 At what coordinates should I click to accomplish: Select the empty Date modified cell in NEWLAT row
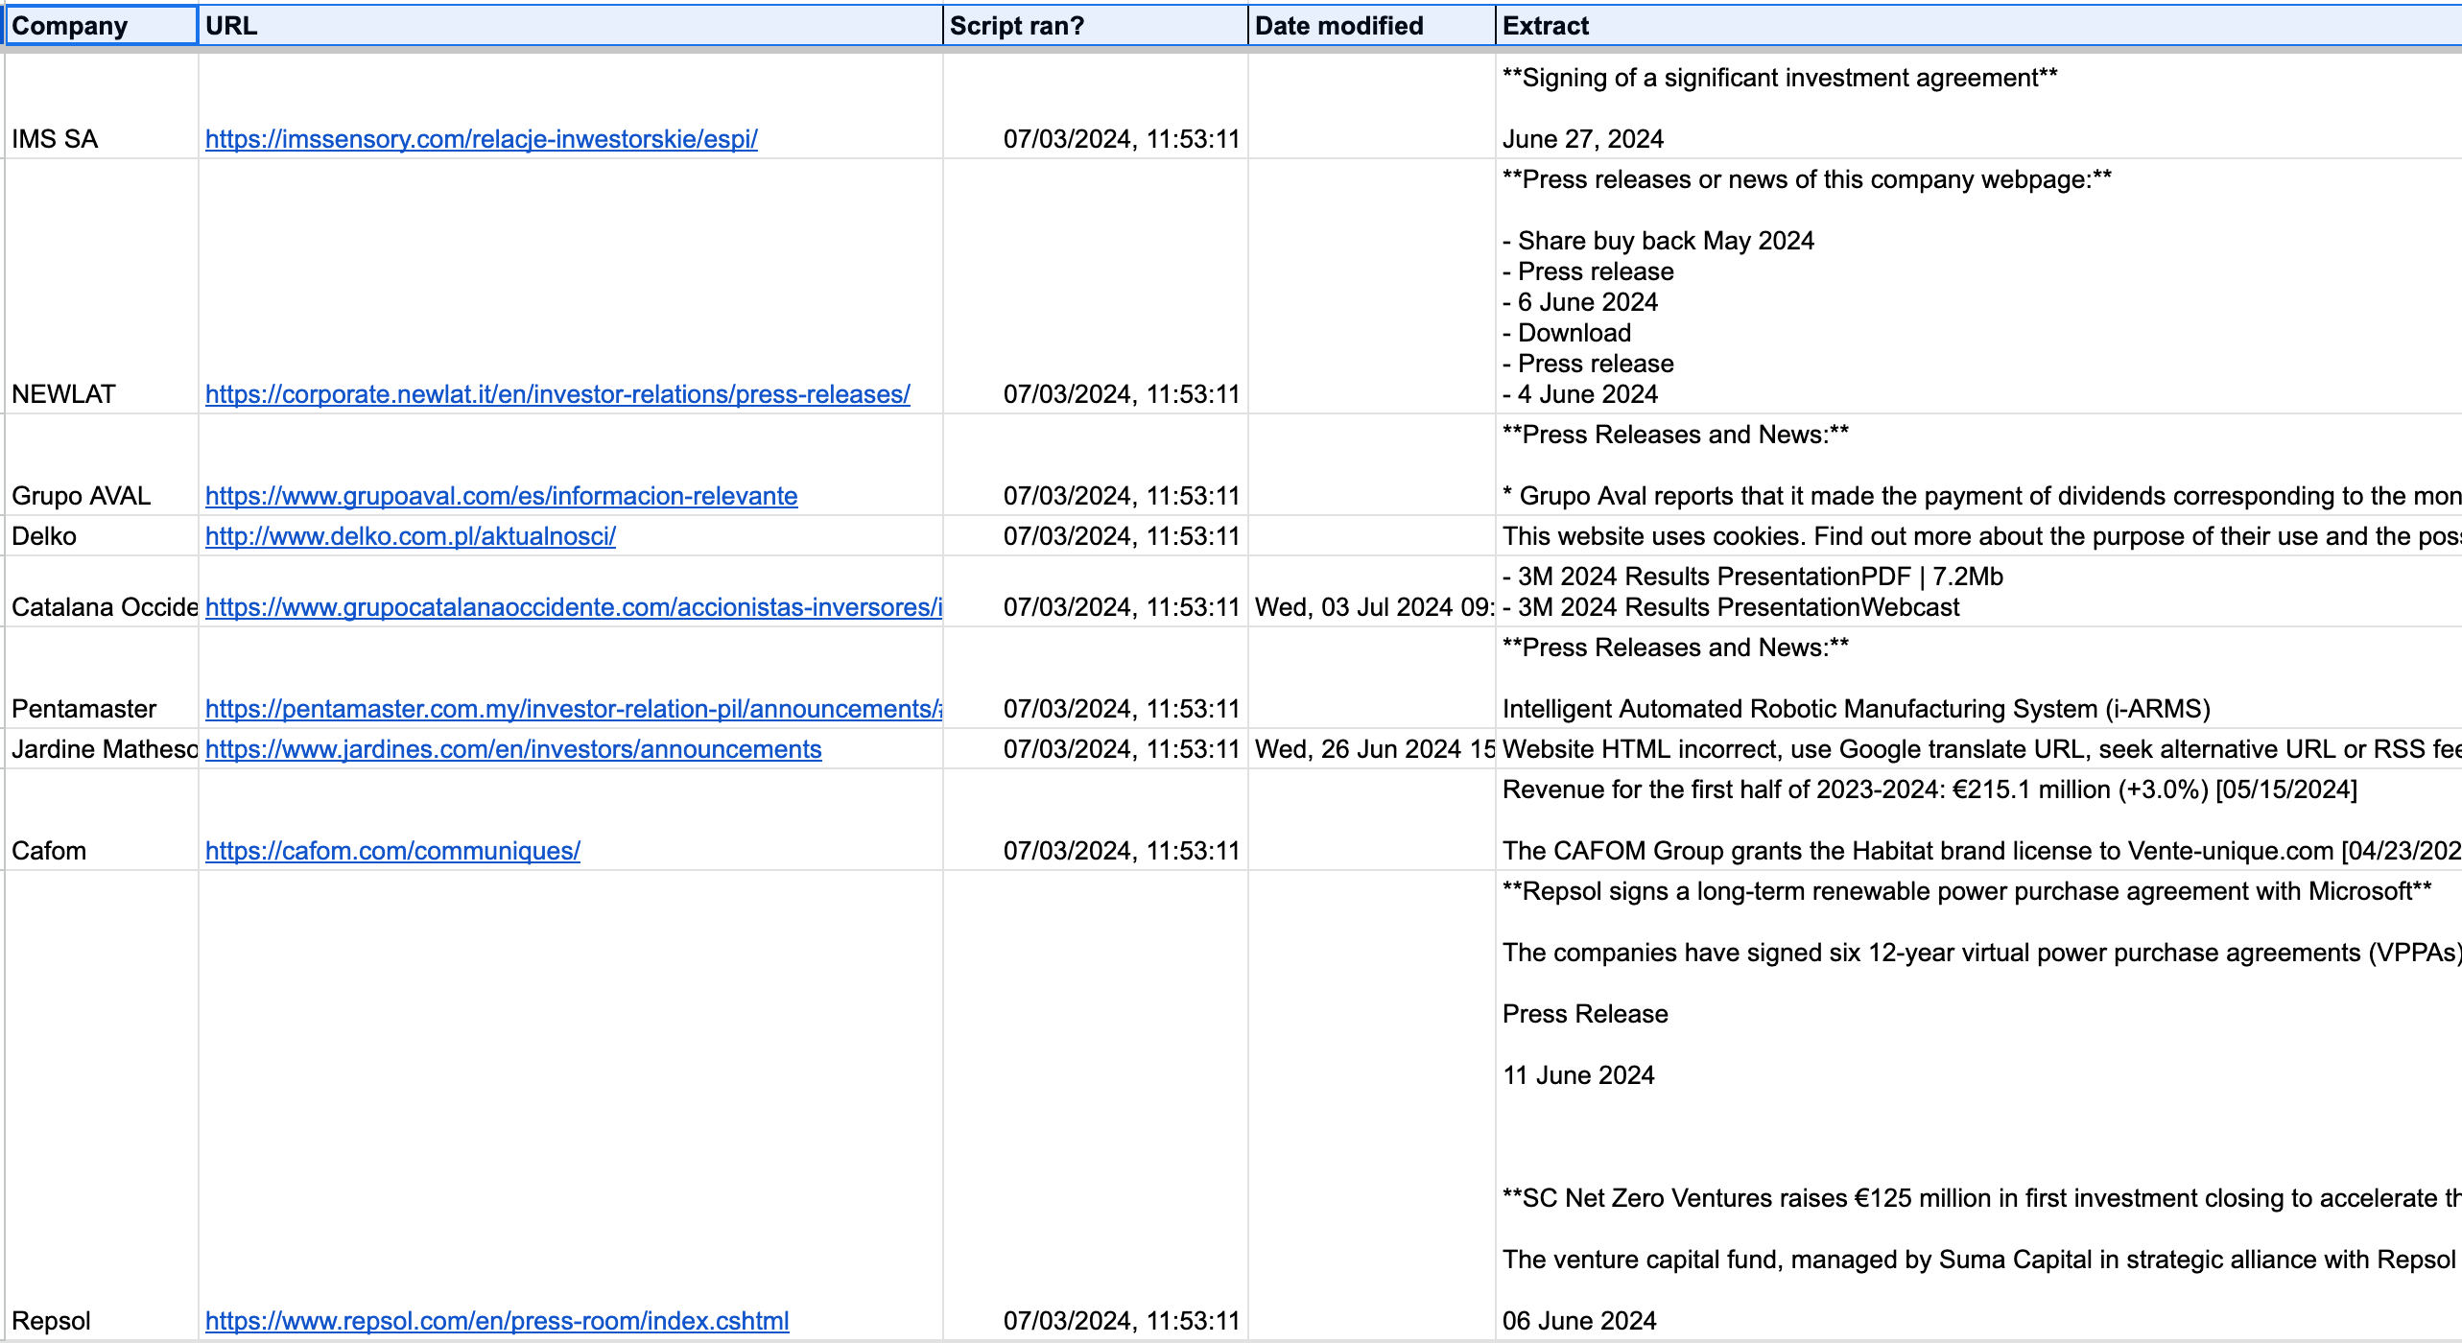[x=1371, y=287]
